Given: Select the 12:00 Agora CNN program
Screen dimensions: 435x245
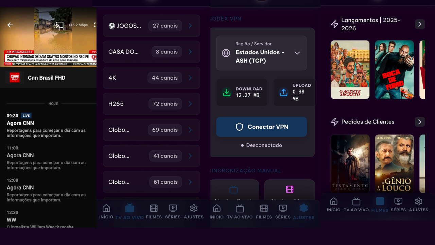Looking at the screenshot, I should click(x=48, y=190).
